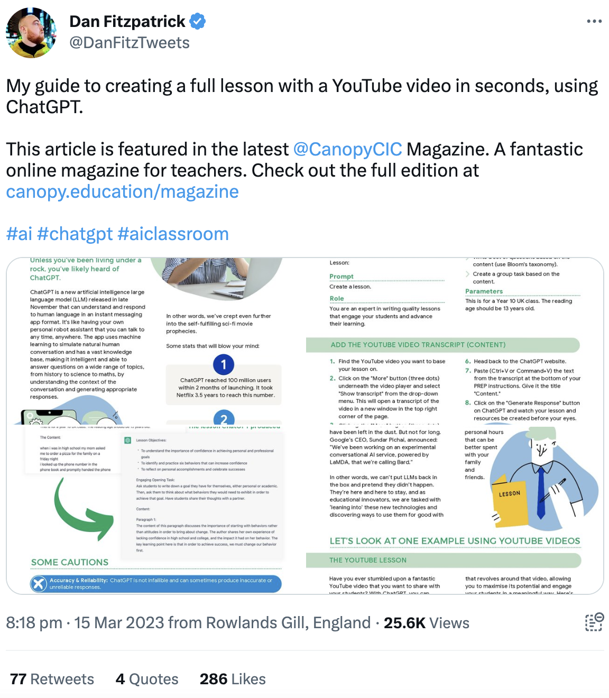Click the Dan Fitzpatrick display name
The height and width of the screenshot is (698, 609).
pyautogui.click(x=127, y=22)
